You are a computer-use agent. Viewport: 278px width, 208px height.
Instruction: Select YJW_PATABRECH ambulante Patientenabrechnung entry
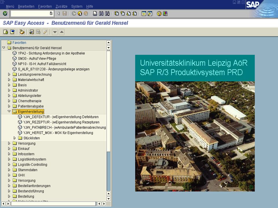click(x=65, y=127)
